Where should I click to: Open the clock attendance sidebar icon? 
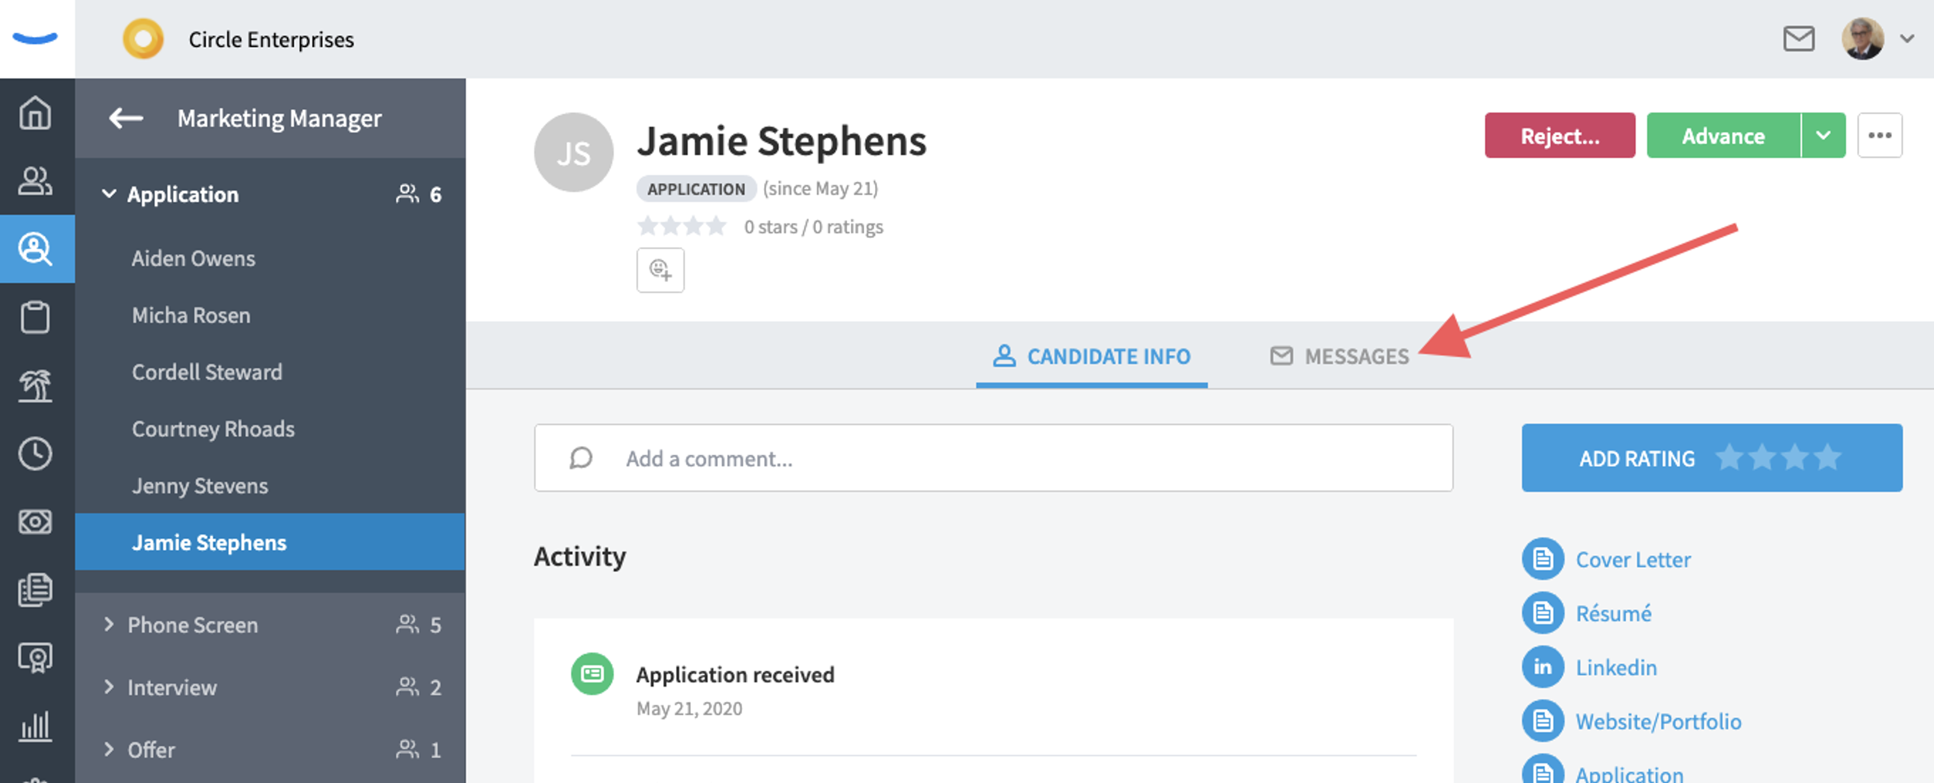[35, 453]
